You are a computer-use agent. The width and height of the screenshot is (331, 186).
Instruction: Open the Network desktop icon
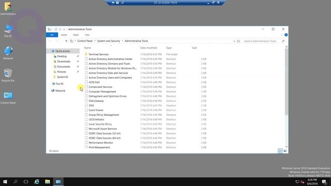[8, 53]
